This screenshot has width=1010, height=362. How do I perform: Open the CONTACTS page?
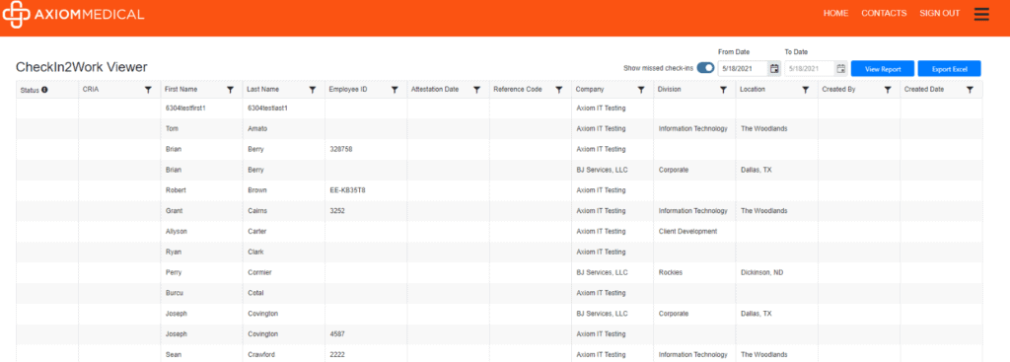click(884, 13)
